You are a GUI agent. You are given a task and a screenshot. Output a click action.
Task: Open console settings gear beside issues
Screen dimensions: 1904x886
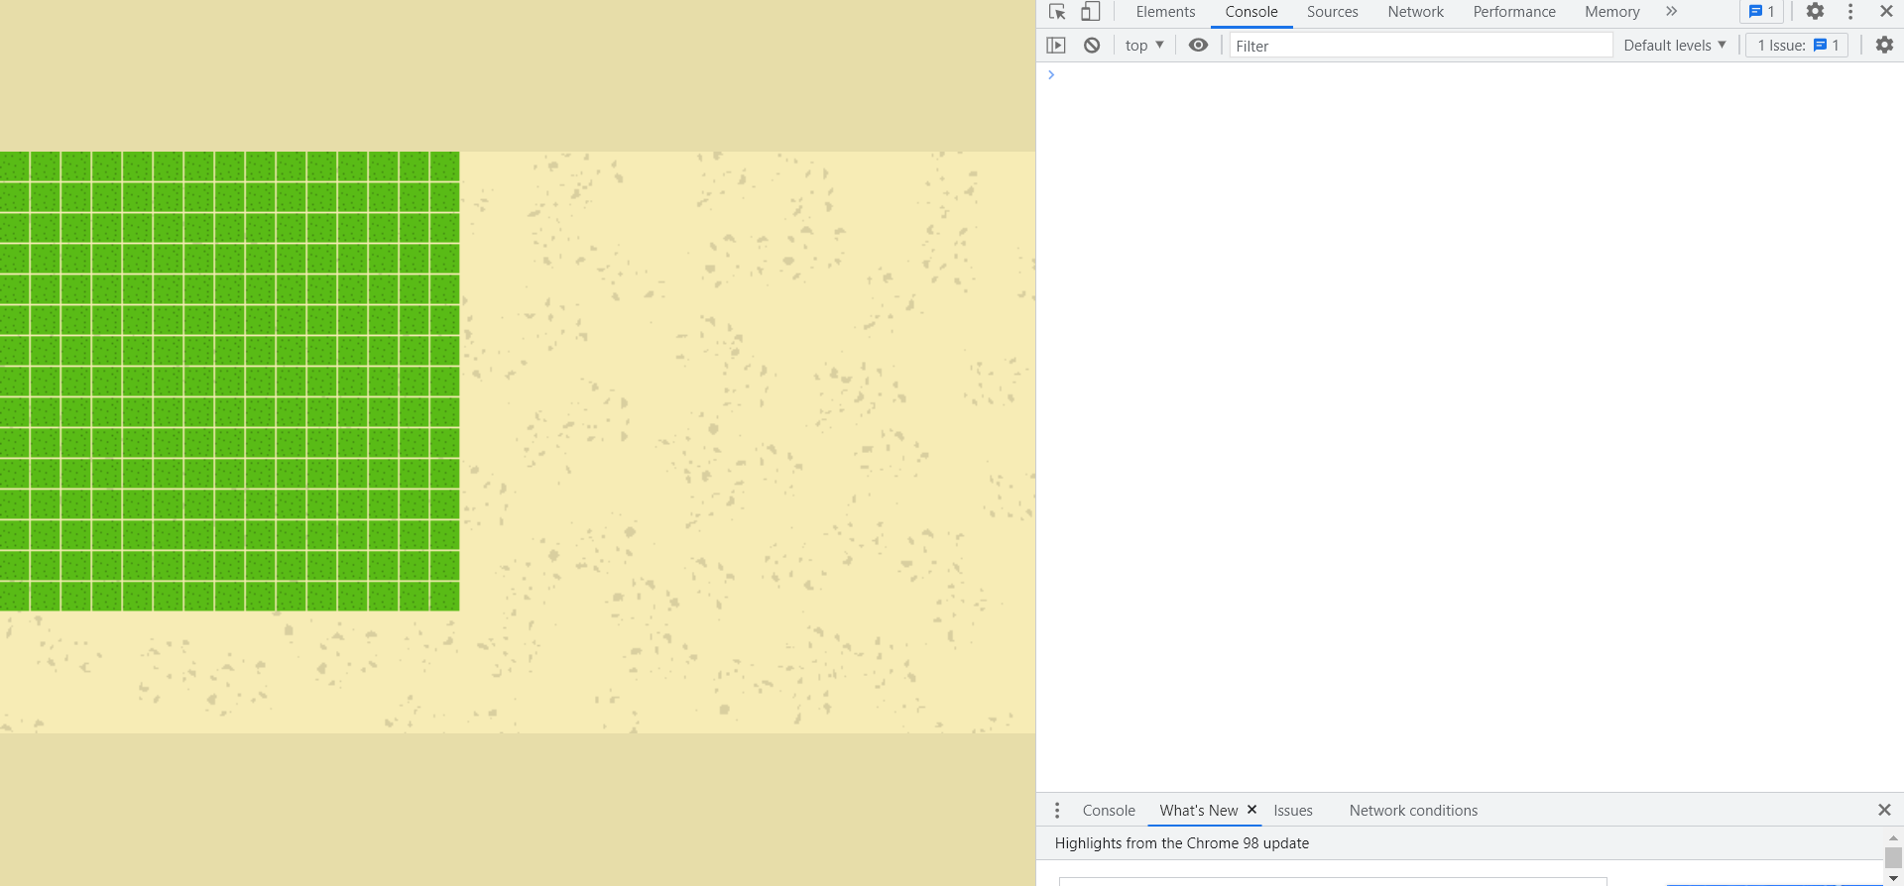[1884, 46]
